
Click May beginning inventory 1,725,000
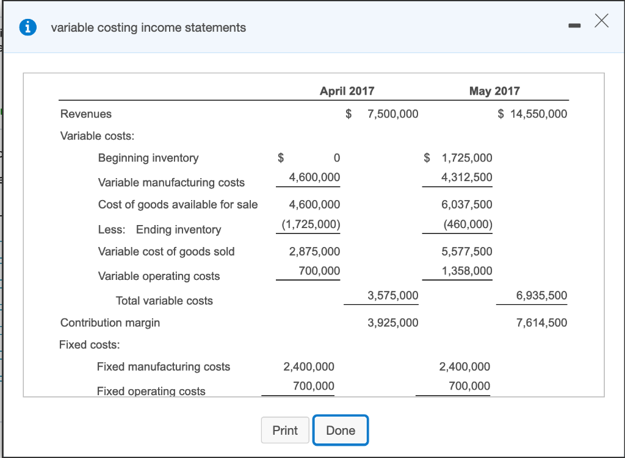click(x=467, y=158)
